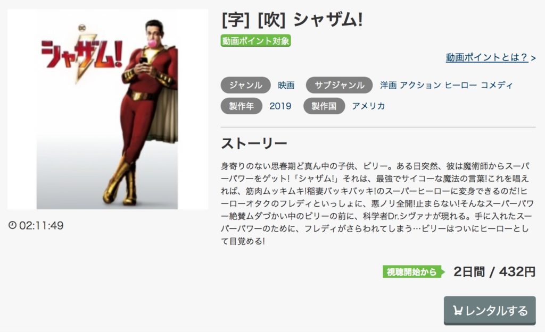
Task: Click the 製作国 label pill
Action: (x=324, y=106)
